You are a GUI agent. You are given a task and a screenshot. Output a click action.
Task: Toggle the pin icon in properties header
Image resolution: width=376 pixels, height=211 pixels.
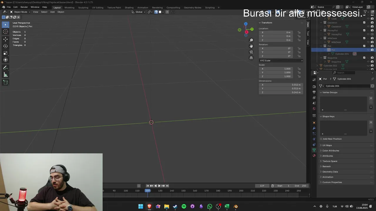(x=372, y=79)
